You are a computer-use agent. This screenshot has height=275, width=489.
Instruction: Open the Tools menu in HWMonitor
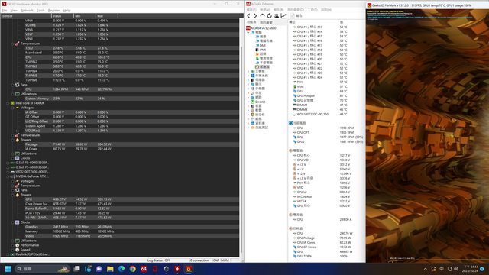coord(40,10)
